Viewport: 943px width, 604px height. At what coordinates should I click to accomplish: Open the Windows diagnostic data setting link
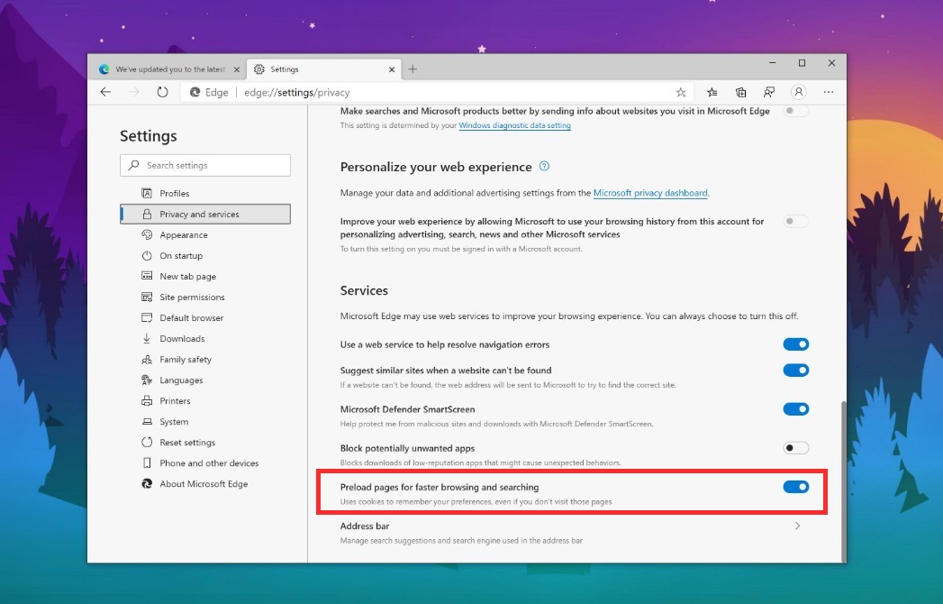pos(515,125)
